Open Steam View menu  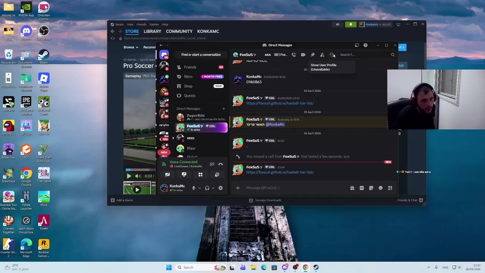(130, 24)
